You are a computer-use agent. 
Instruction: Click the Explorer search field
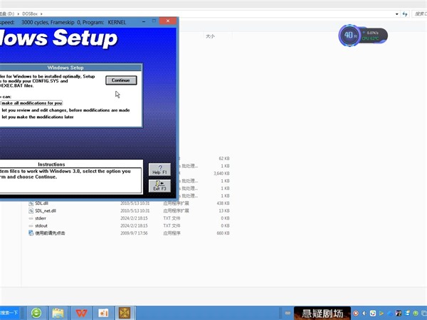pyautogui.click(x=420, y=14)
